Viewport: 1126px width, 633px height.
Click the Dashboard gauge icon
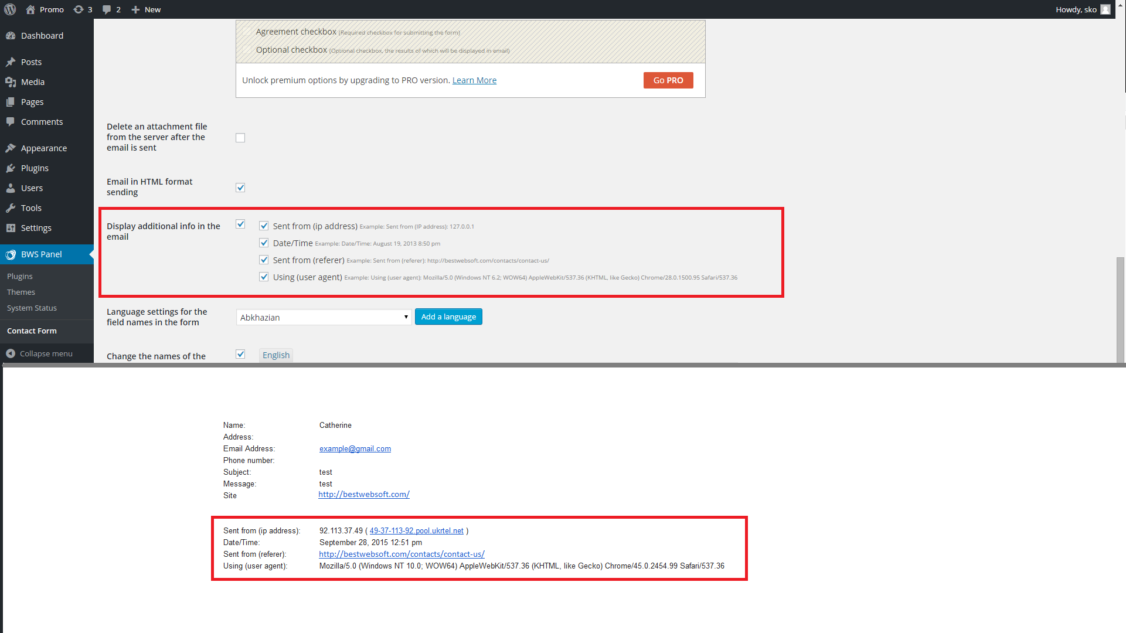pyautogui.click(x=11, y=36)
